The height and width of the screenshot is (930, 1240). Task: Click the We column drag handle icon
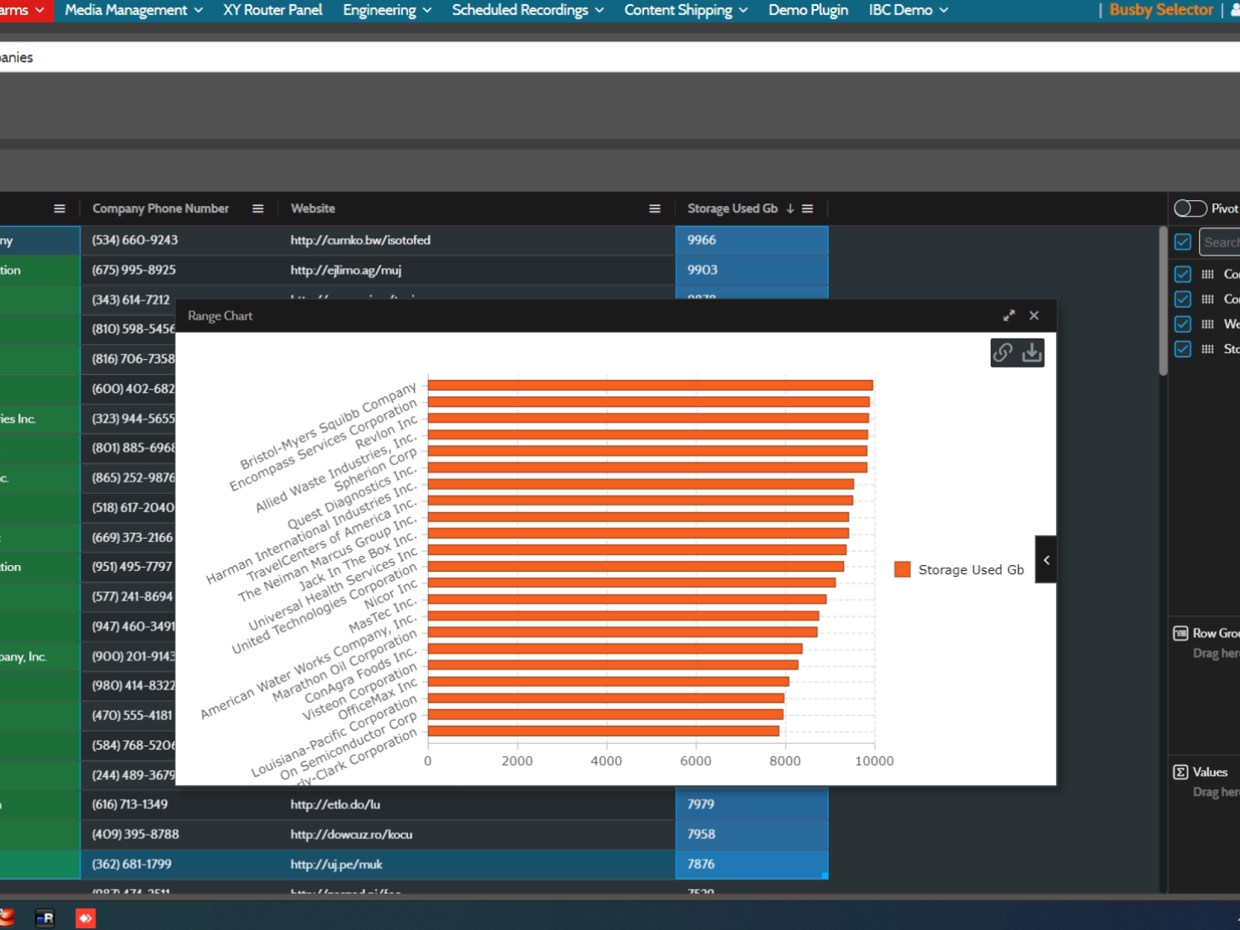tap(1207, 324)
